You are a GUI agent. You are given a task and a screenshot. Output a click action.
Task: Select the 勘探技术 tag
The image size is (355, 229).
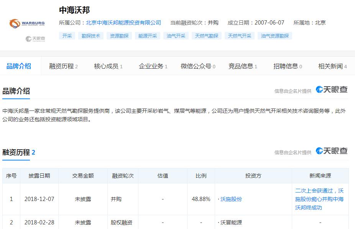point(91,36)
